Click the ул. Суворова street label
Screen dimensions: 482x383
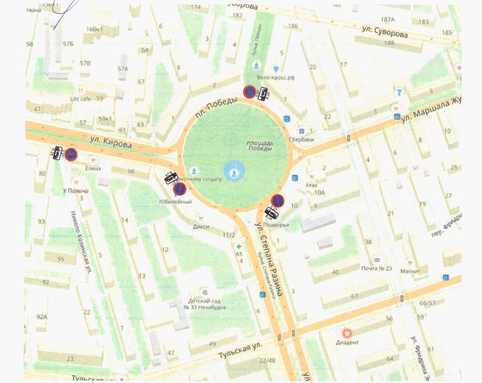coord(385,32)
